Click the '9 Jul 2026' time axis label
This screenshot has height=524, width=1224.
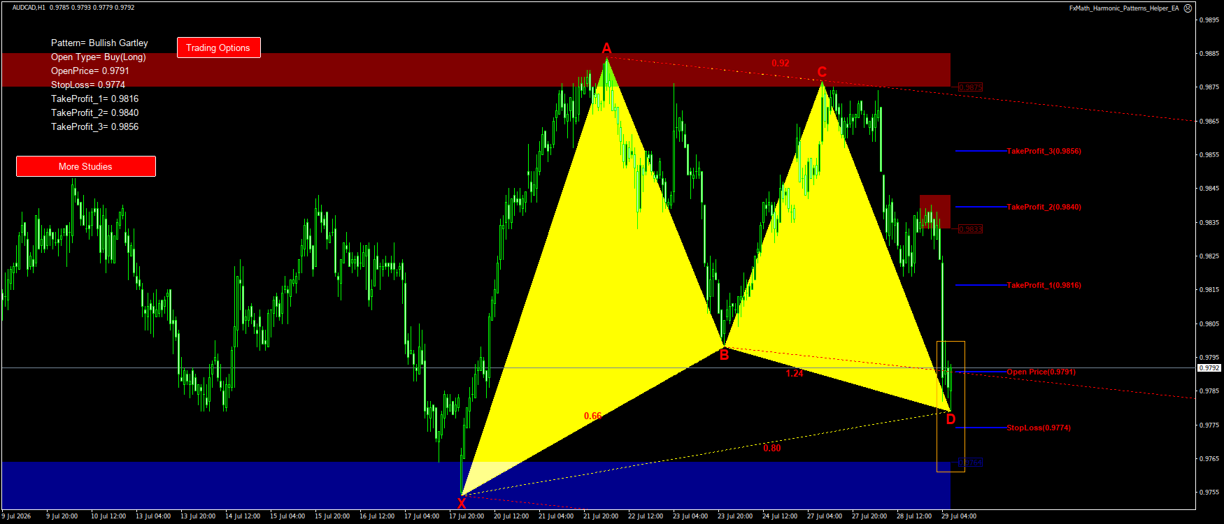pos(16,516)
